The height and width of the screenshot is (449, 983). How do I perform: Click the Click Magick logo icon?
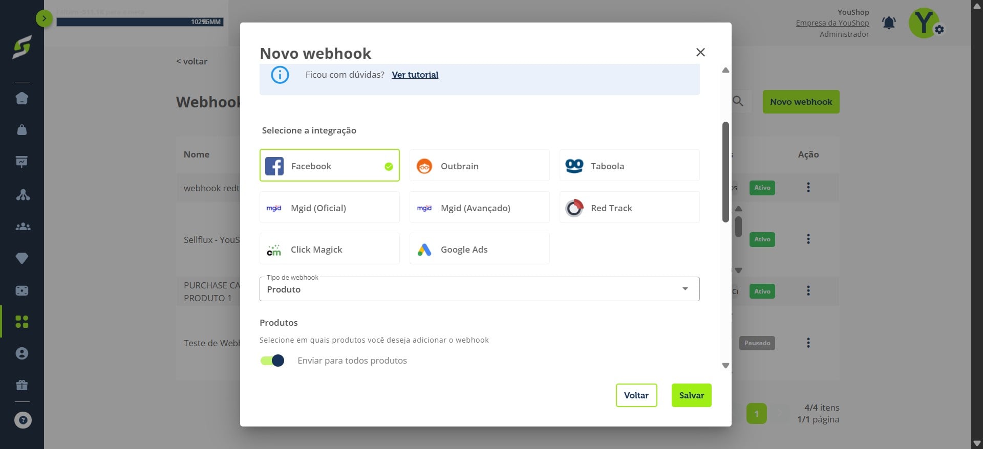(274, 250)
